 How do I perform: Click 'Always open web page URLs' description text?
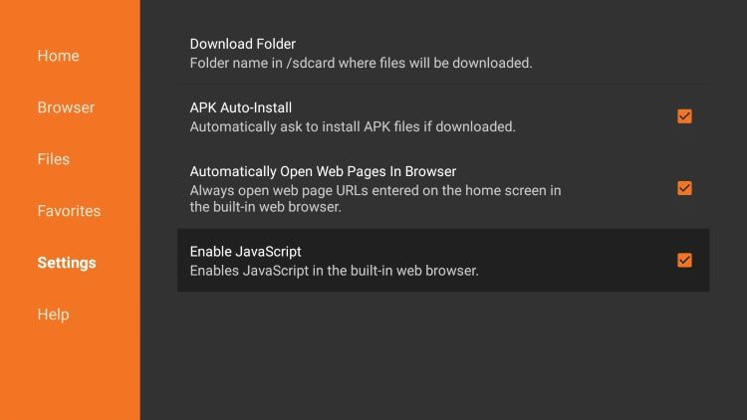click(x=375, y=199)
